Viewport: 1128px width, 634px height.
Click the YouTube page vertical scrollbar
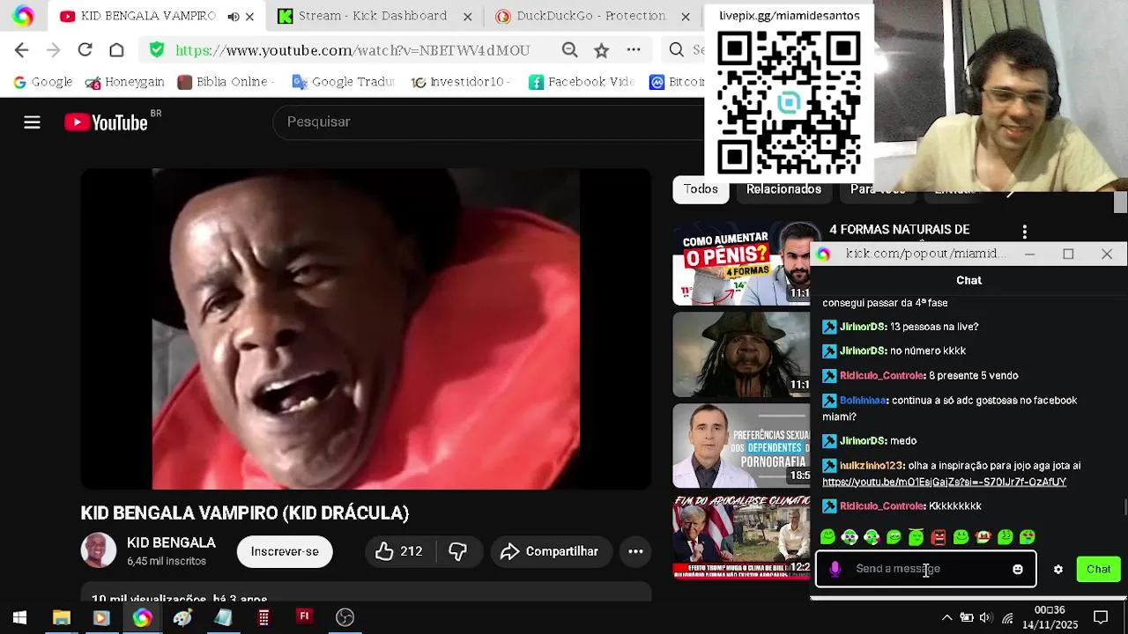(x=1120, y=203)
